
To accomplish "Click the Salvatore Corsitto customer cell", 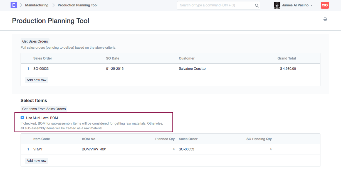I will coord(192,69).
